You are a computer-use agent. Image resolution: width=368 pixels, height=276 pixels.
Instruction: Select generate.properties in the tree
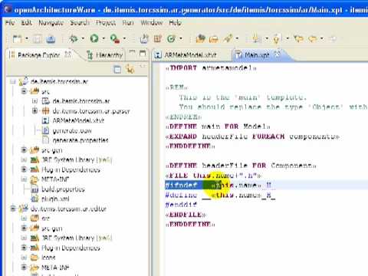(x=80, y=140)
